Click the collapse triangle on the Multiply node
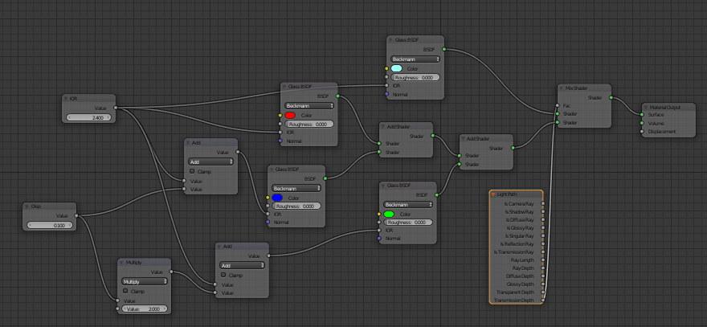 tap(121, 263)
